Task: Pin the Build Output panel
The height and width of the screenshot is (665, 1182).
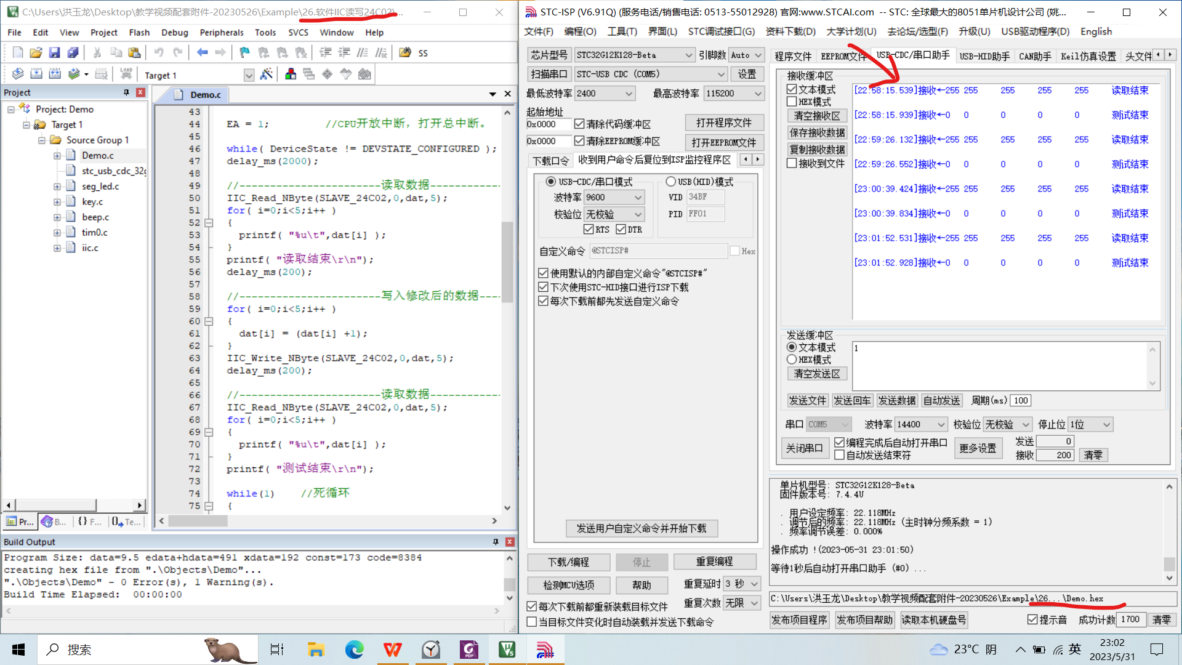Action: click(496, 542)
